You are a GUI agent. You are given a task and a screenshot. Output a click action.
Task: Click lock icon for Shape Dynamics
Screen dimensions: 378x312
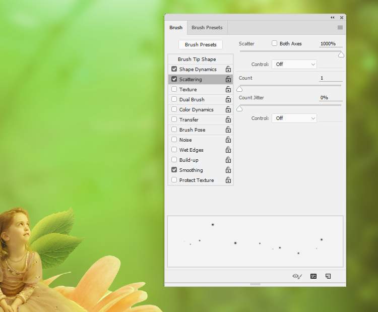[x=228, y=69]
